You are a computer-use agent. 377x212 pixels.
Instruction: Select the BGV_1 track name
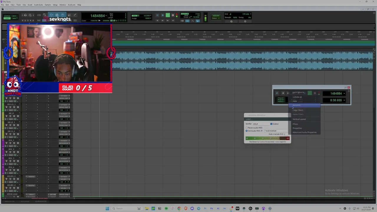click(x=11, y=140)
